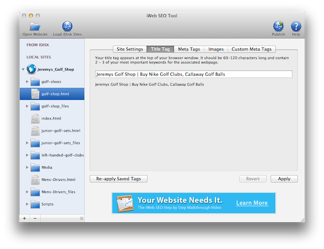Click the junior-golf-sets.html document icon
The image size is (324, 249).
coord(35,131)
